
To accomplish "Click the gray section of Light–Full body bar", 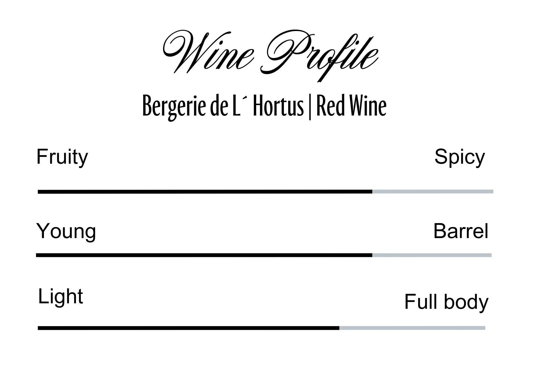I will pos(412,328).
